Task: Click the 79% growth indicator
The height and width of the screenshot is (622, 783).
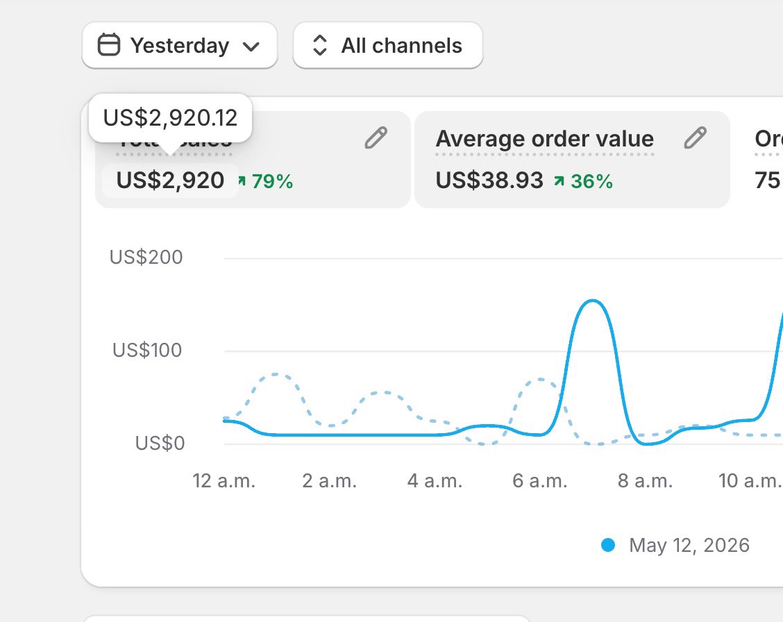Action: [x=266, y=181]
